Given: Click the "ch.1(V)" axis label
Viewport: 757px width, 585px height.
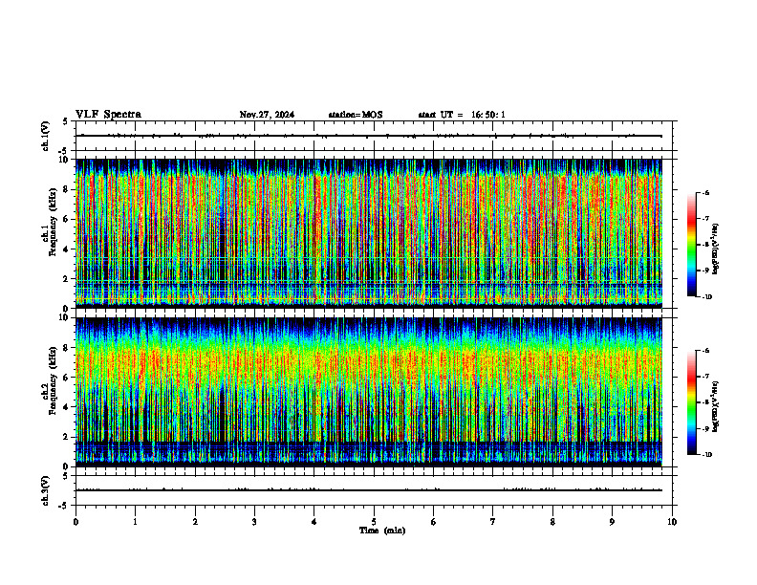Looking at the screenshot, I should coord(46,136).
